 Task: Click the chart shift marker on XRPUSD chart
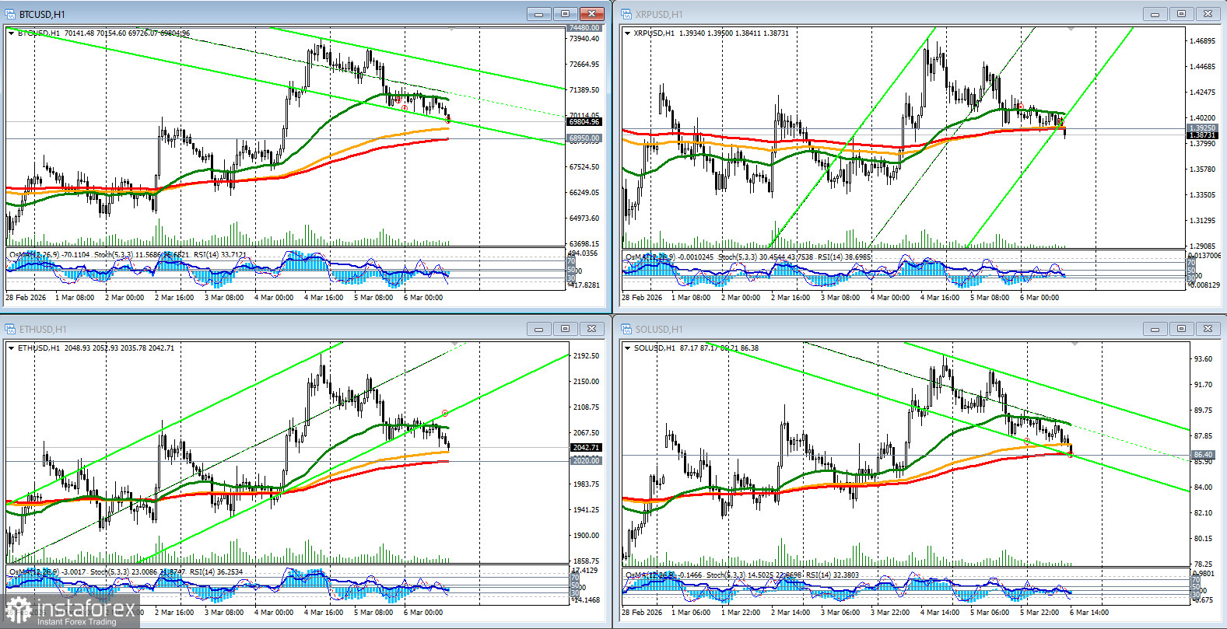(x=1071, y=29)
